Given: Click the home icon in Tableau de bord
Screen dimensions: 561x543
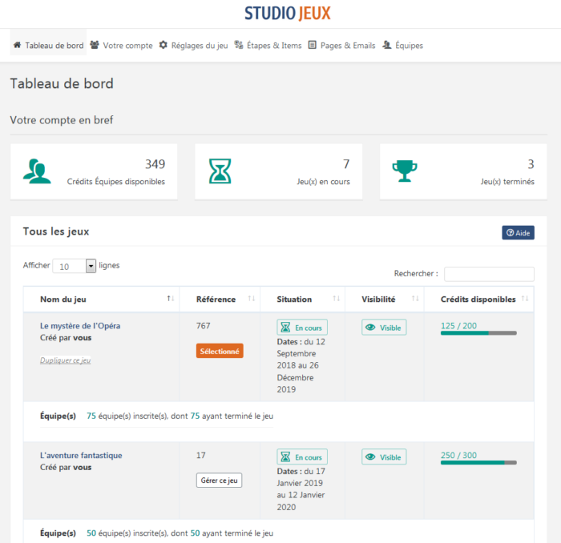Looking at the screenshot, I should 18,46.
